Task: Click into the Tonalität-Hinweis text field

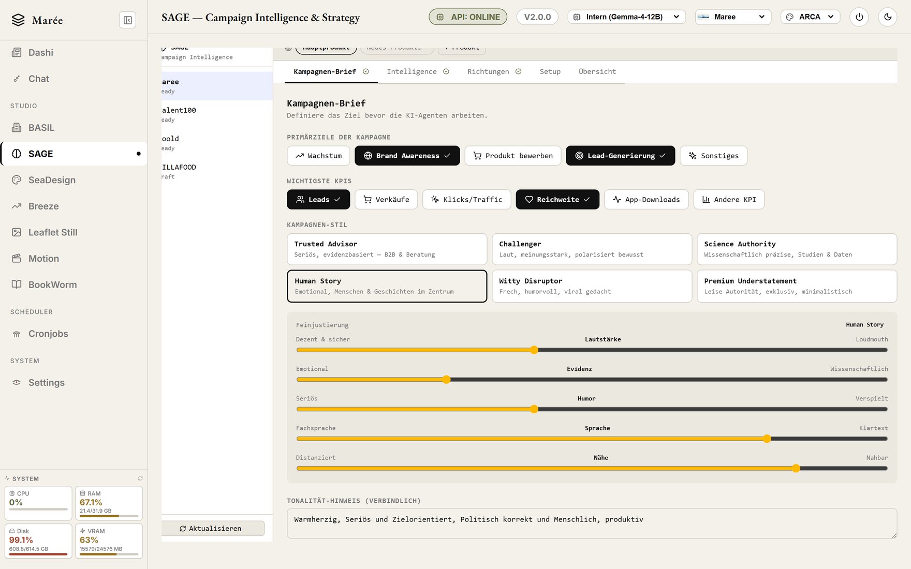Action: [592, 523]
